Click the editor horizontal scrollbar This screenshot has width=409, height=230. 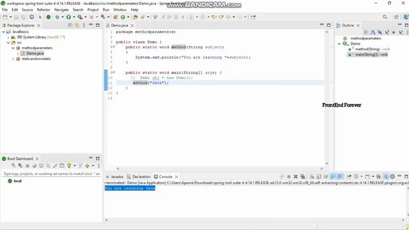220,169
